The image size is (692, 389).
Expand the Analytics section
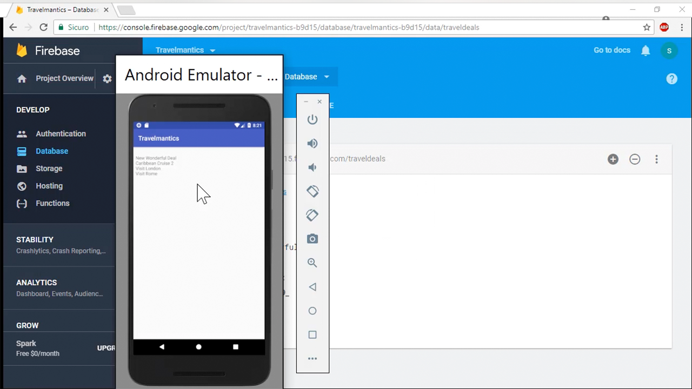coord(59,287)
